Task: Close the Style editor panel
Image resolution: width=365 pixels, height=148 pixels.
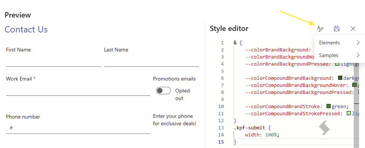Action: pyautogui.click(x=353, y=29)
